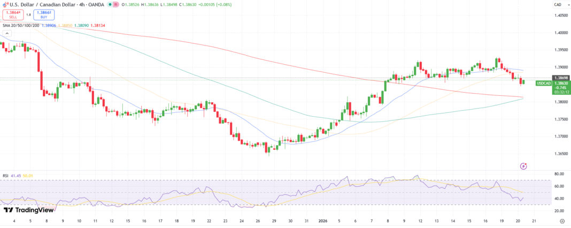Click the 1.38698 price marker on axis
This screenshot has width=571, height=228.
pos(561,78)
